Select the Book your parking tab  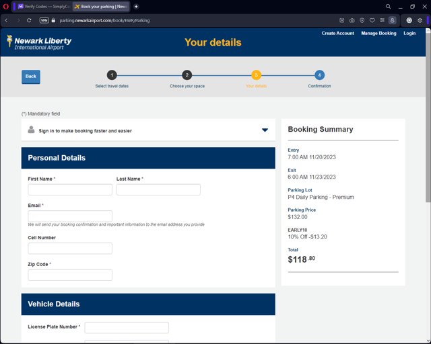pos(101,7)
